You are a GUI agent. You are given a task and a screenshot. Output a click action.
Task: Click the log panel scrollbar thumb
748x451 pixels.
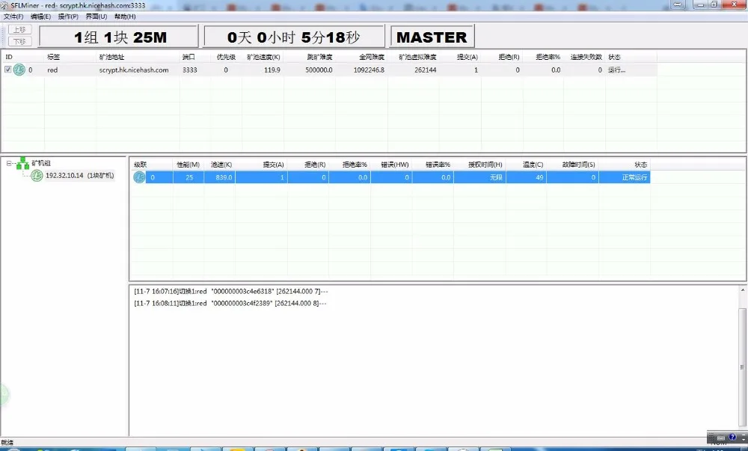pyautogui.click(x=742, y=367)
